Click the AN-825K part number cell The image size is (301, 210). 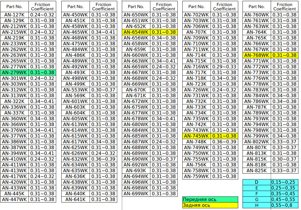[257, 170]
